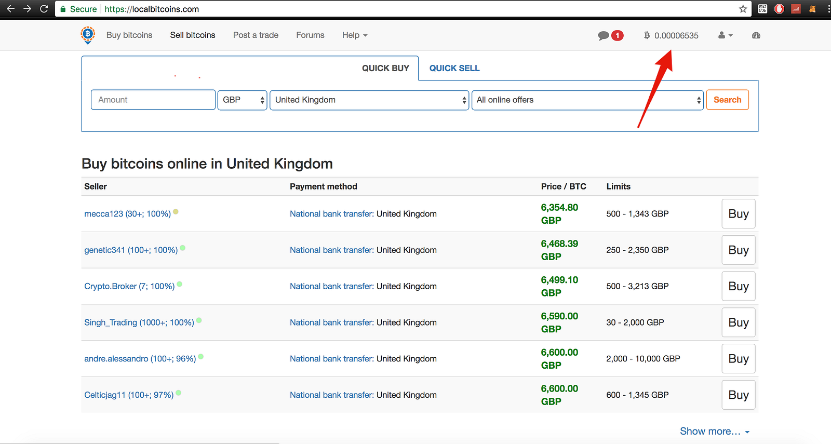Click the price 6,354.80 GBP
This screenshot has height=444, width=831.
[x=559, y=214]
